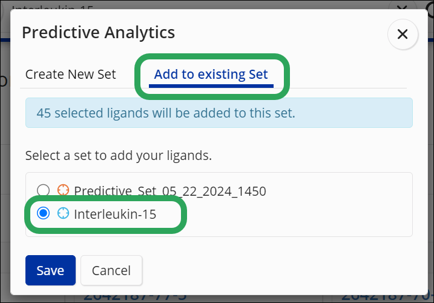Click the 45 selected ligands info banner

[x=219, y=113]
